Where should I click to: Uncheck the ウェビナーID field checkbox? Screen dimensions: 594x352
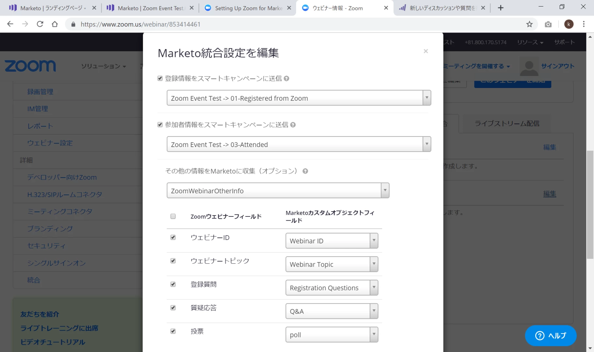click(173, 237)
